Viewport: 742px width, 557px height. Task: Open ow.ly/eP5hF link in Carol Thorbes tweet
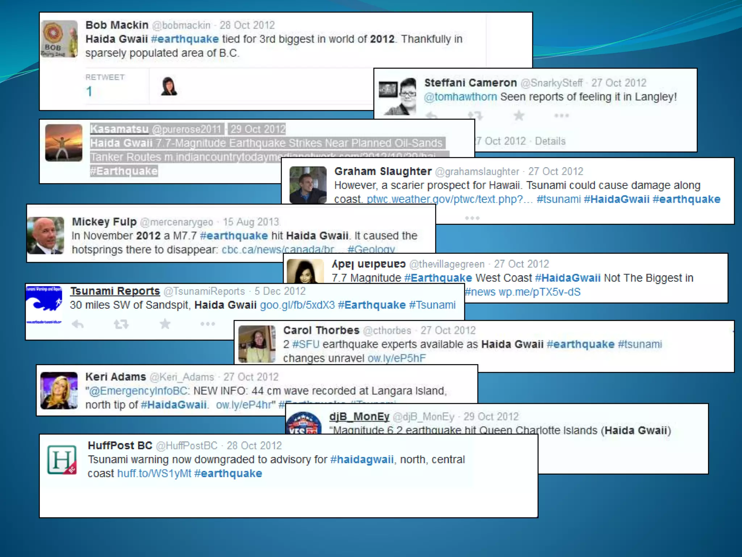[396, 358]
